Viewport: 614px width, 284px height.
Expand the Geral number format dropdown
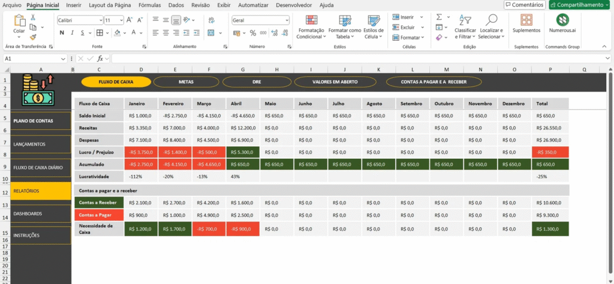286,20
